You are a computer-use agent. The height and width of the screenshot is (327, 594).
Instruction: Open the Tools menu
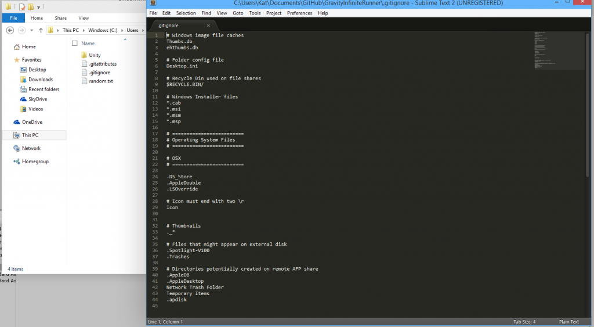tap(255, 13)
